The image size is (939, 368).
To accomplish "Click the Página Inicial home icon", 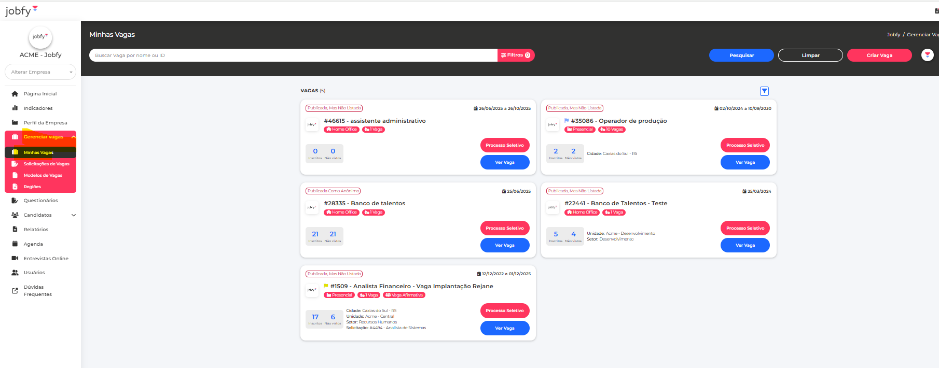I will [x=15, y=94].
